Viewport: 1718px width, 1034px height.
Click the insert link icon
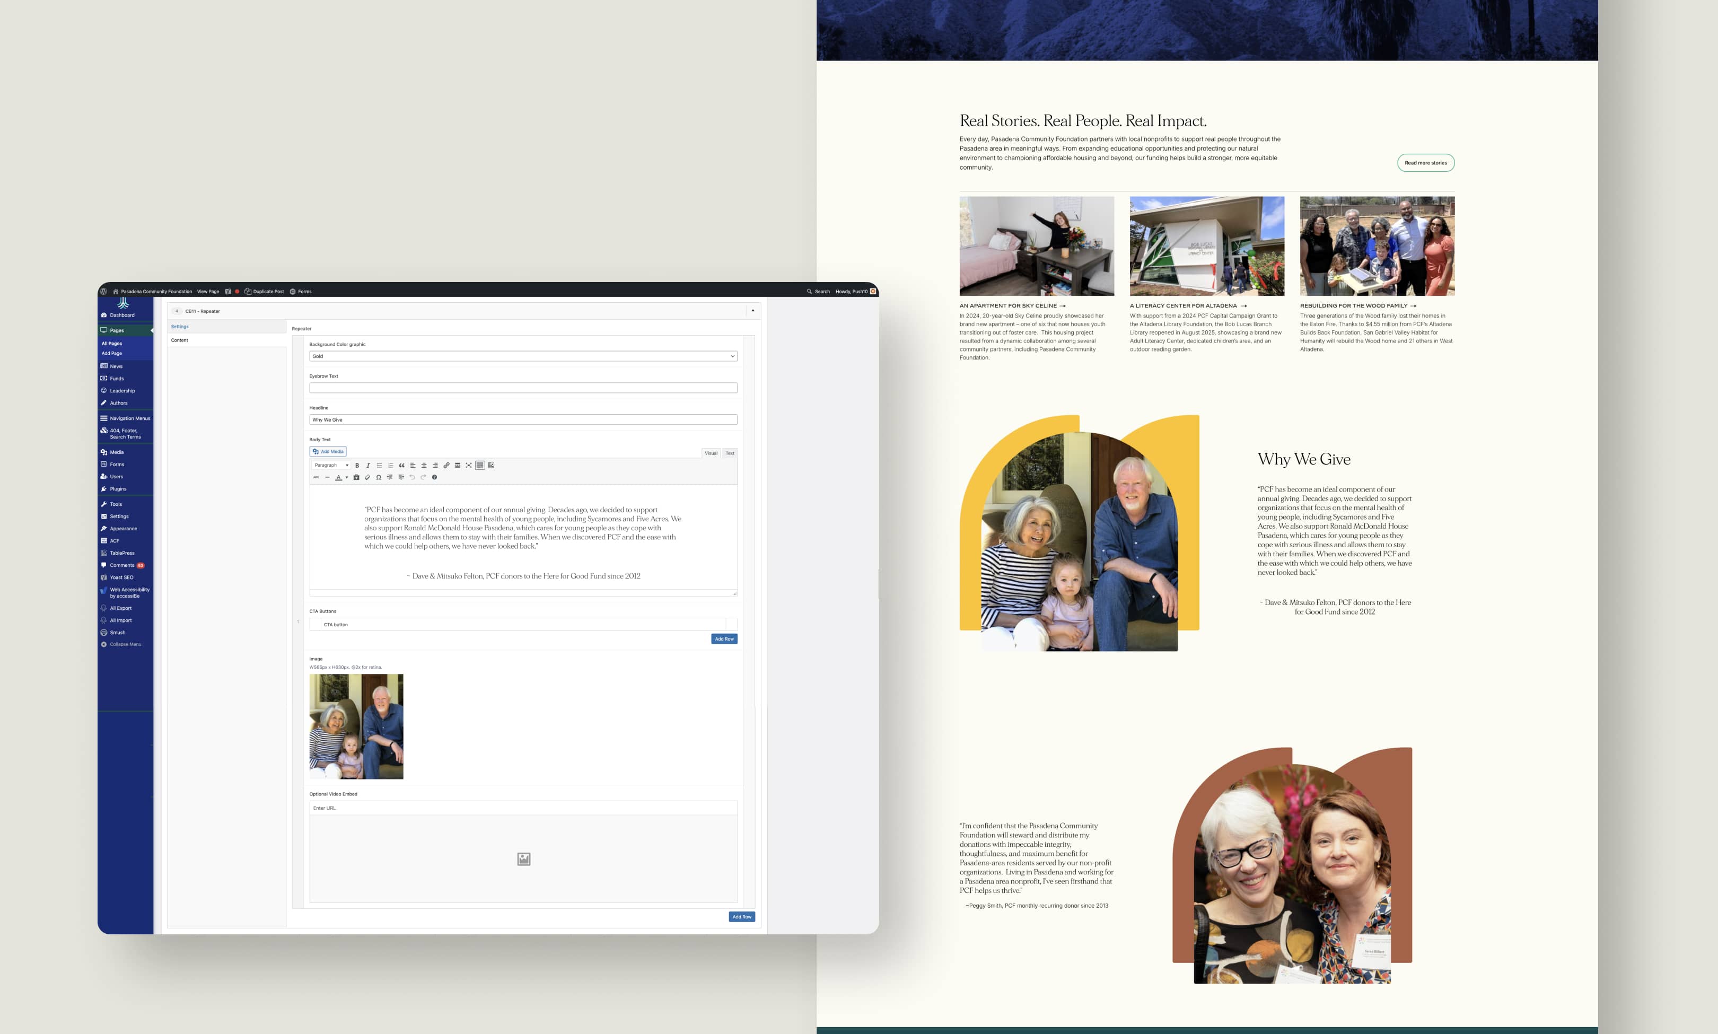pos(446,466)
